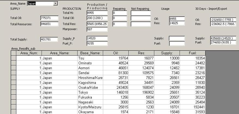Click the Repairing field in Total Hi row
The image size is (239, 114).
click(120, 13)
